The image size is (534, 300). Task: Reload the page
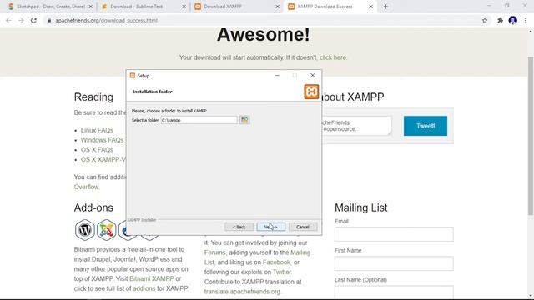point(33,20)
